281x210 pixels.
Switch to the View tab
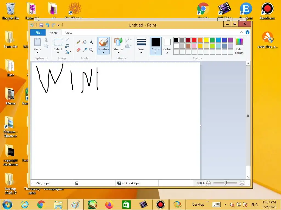tap(69, 33)
